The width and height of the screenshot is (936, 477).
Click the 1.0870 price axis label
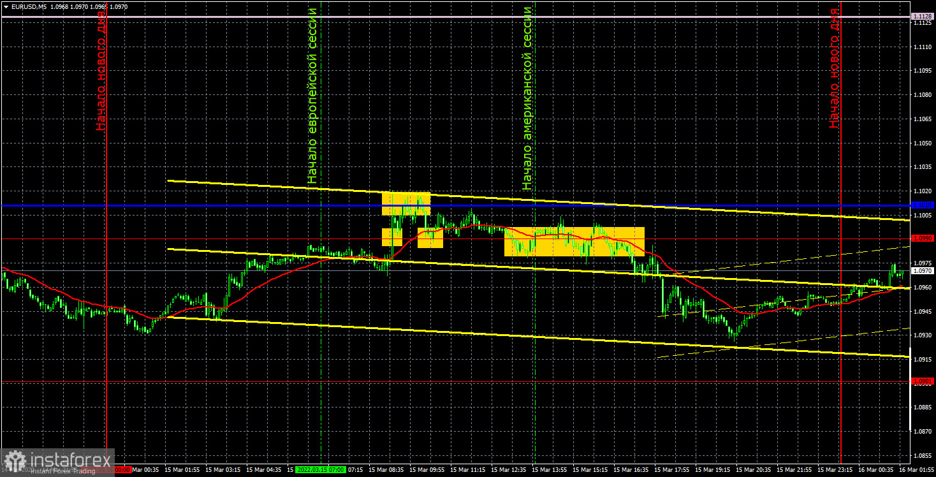click(923, 432)
